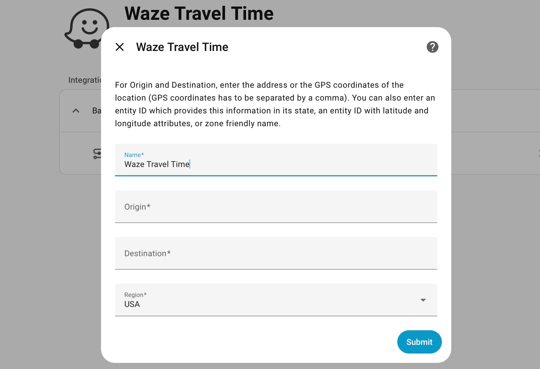Click the X to dismiss the dialog
The width and height of the screenshot is (540, 369).
(120, 47)
